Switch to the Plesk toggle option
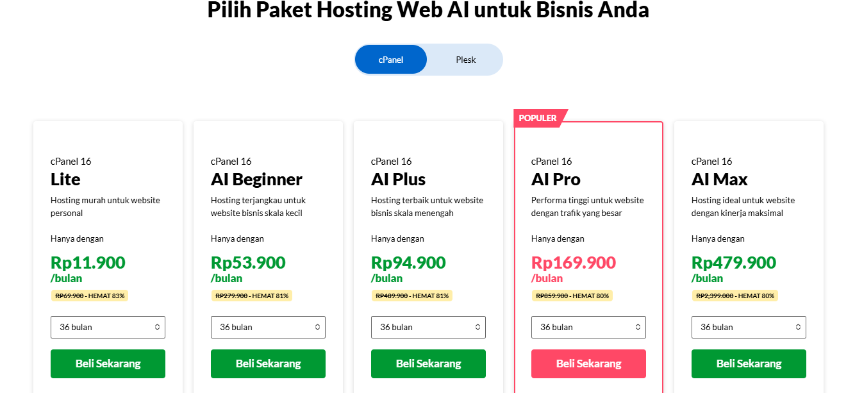The height and width of the screenshot is (393, 855). tap(465, 60)
